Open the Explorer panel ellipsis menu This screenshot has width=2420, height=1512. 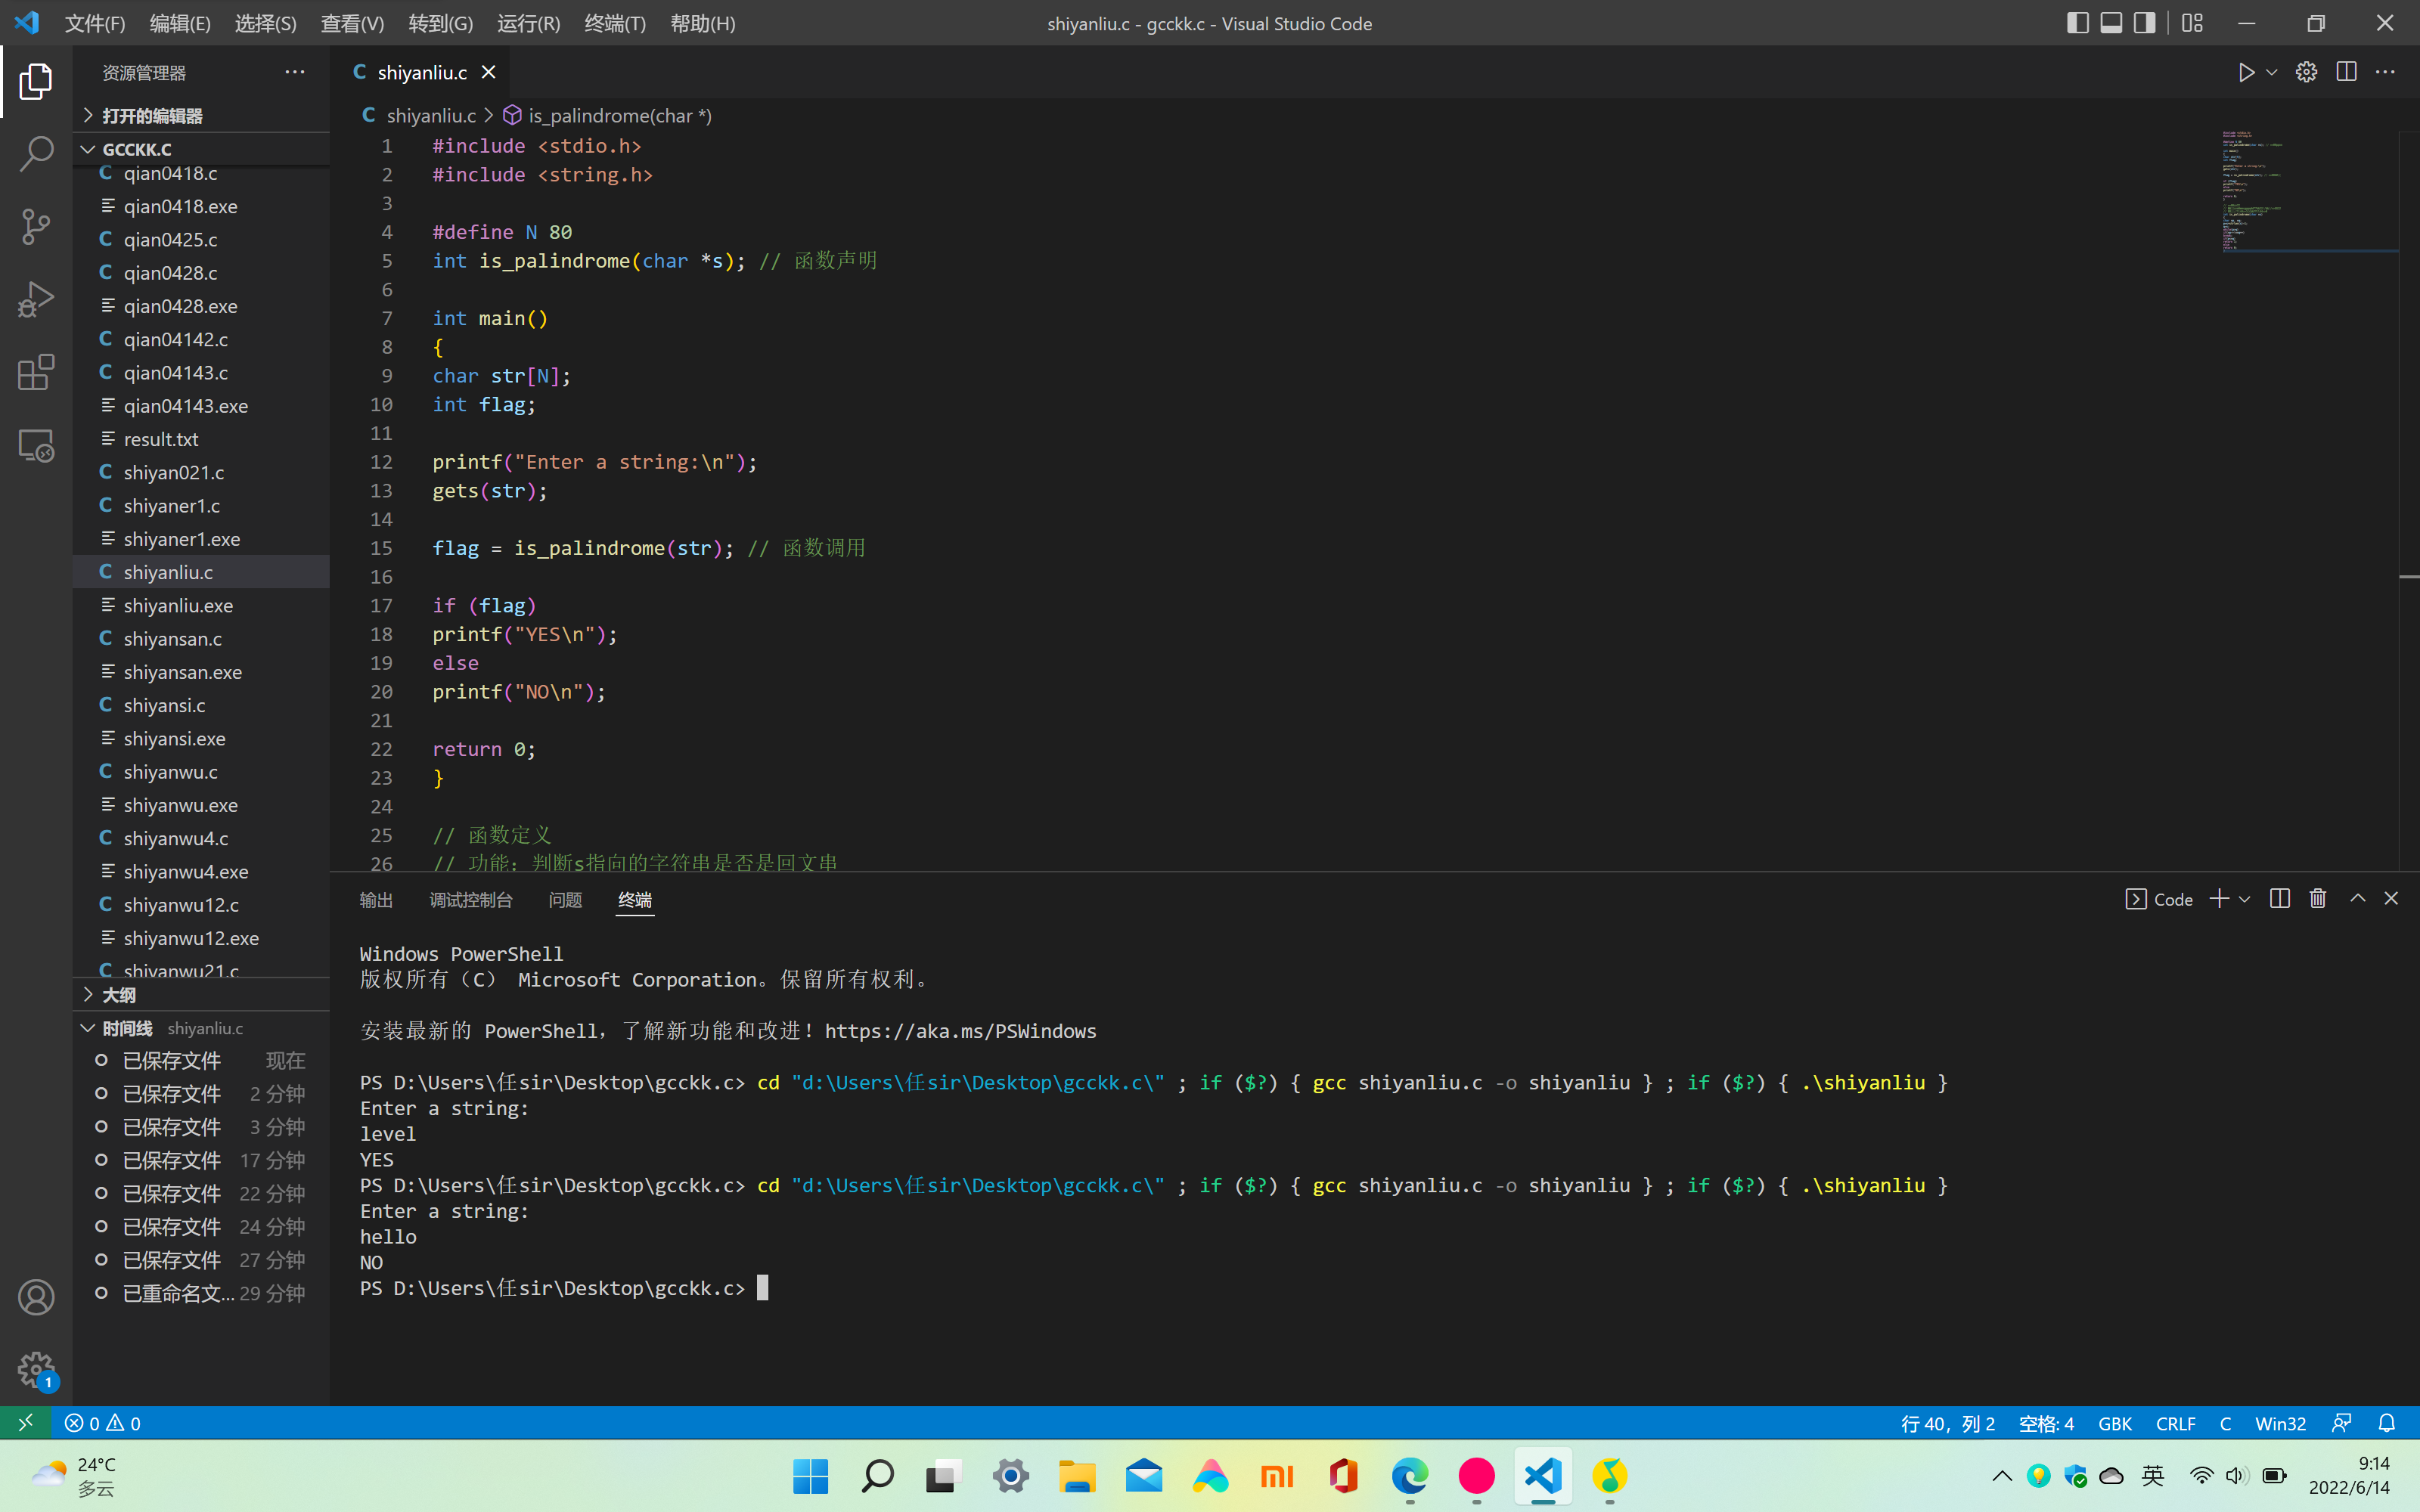tap(294, 72)
